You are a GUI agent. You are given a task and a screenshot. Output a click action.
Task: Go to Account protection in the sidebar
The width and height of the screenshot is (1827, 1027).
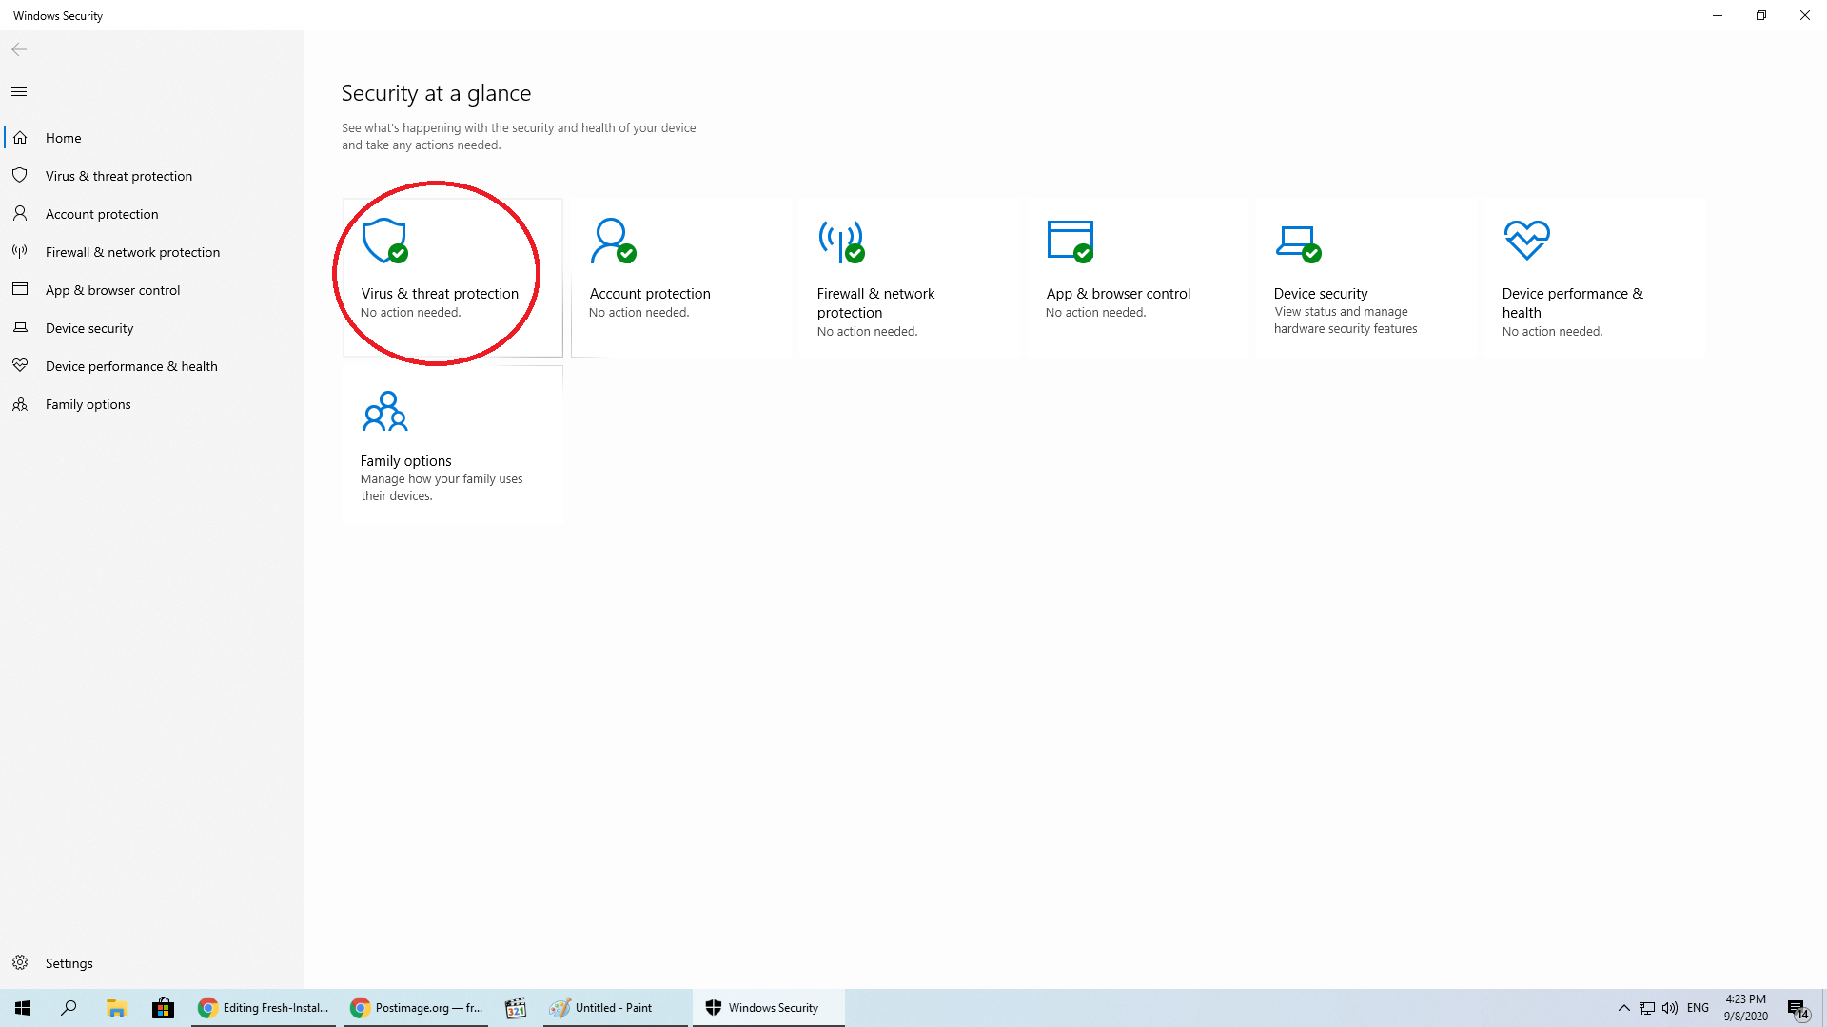pyautogui.click(x=102, y=214)
